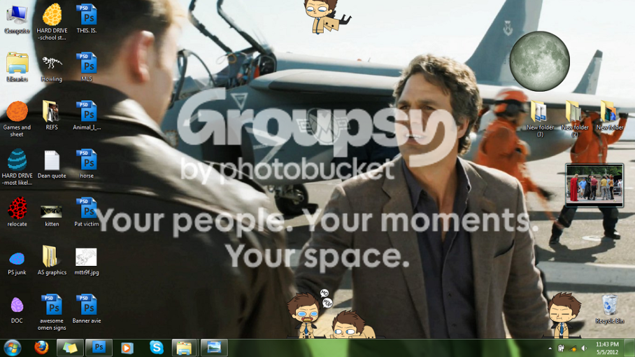Image resolution: width=635 pixels, height=357 pixels.
Task: Select the Animal_J_ PSD file
Action: point(87,115)
